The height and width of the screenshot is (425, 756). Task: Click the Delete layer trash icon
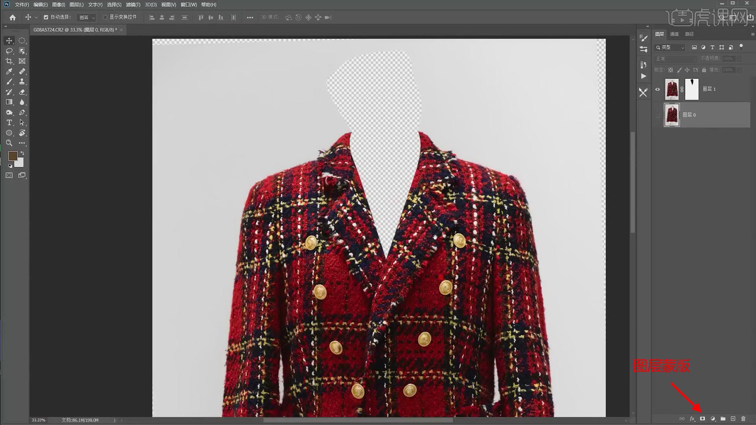click(743, 419)
